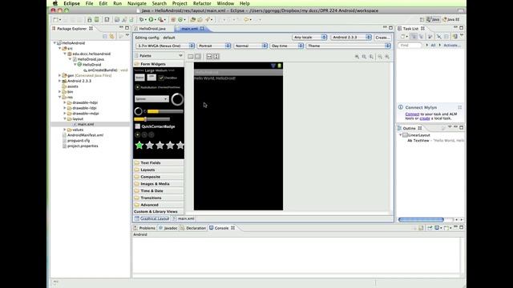Select QuickContactBadge in the palette

coord(155,126)
